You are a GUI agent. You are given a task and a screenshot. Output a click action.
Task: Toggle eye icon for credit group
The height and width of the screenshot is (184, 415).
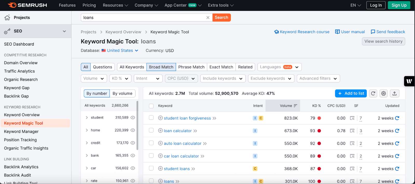133,143
